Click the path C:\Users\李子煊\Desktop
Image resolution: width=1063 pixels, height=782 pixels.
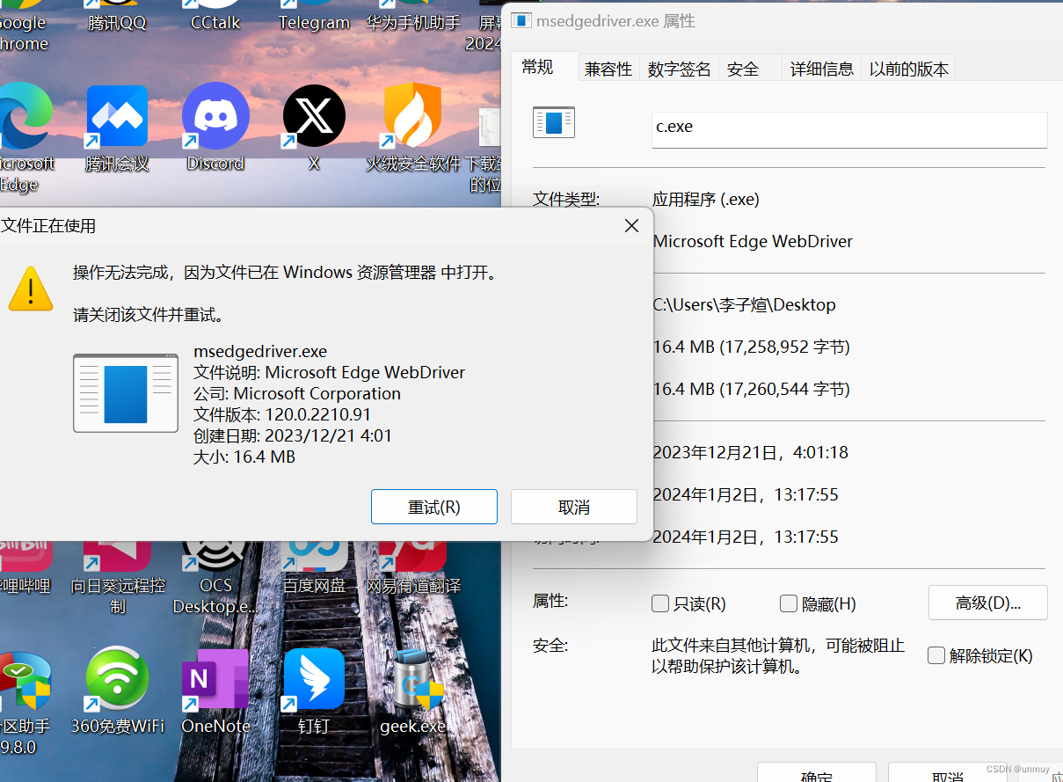(744, 305)
